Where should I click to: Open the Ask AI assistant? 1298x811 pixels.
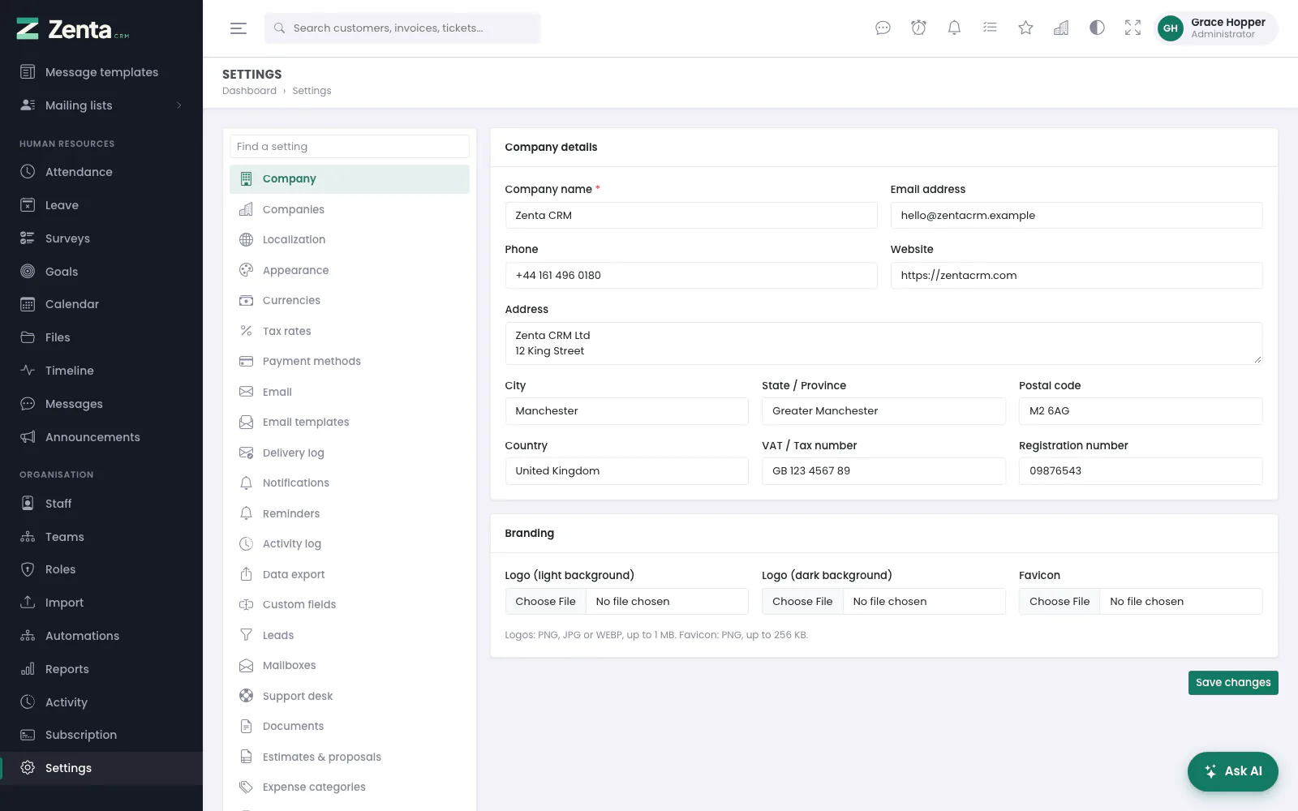click(x=1233, y=771)
